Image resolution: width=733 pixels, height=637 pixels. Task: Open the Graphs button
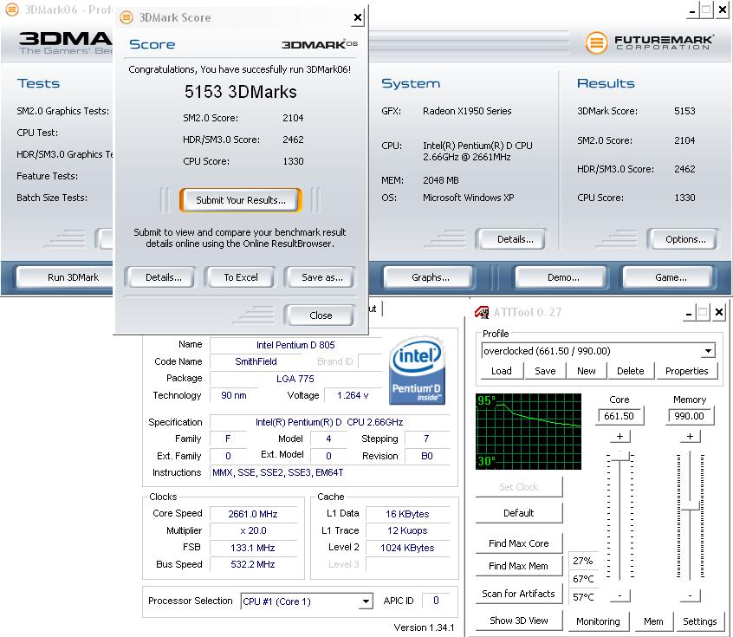(x=431, y=277)
